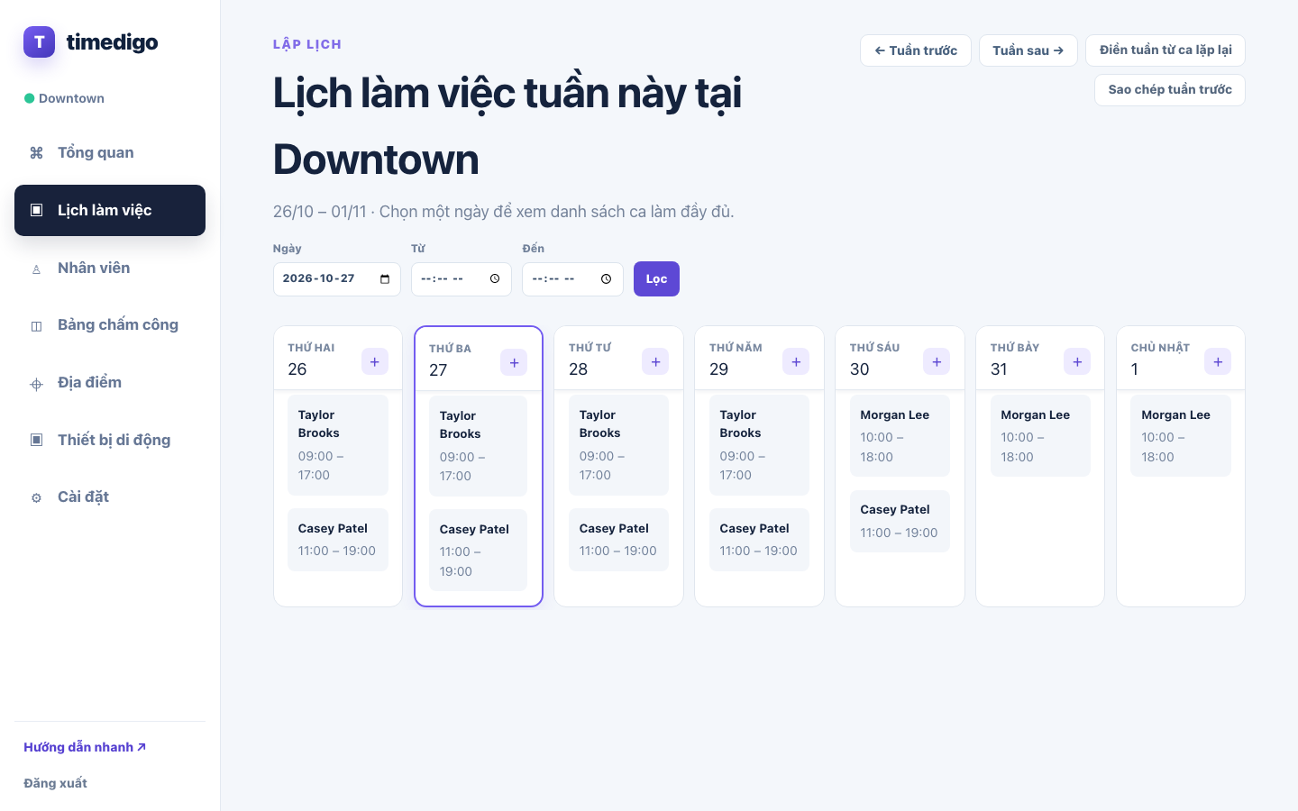Add a shift on Chủ Nhật 1

click(1218, 361)
